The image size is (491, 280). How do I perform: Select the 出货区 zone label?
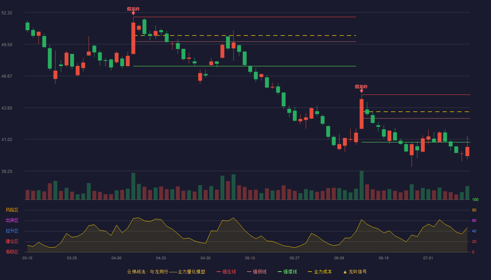[12, 220]
